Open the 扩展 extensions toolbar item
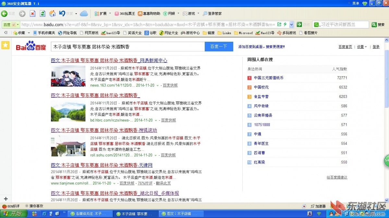 101,14
